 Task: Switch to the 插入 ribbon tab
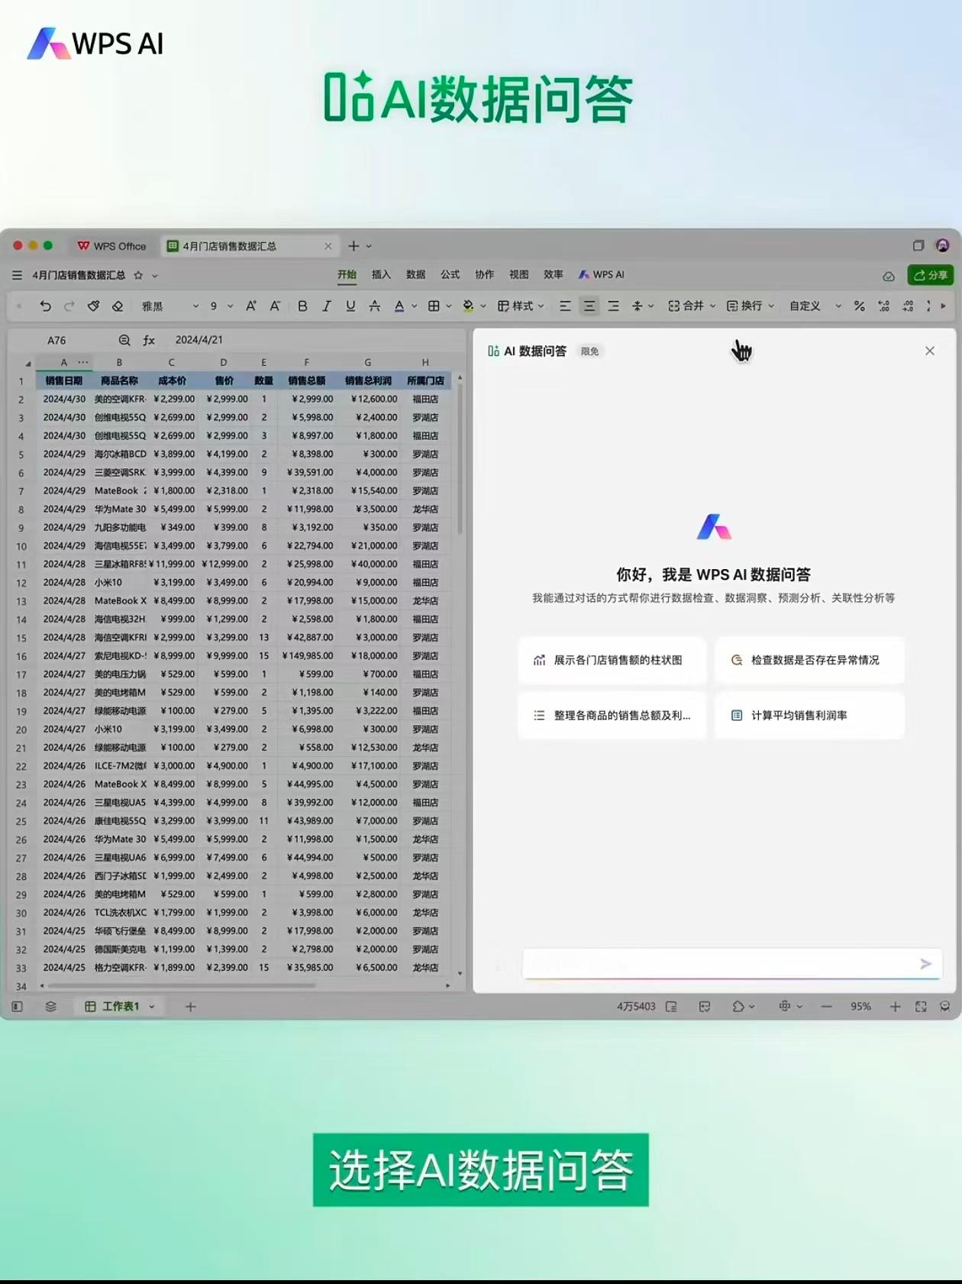[x=381, y=275]
